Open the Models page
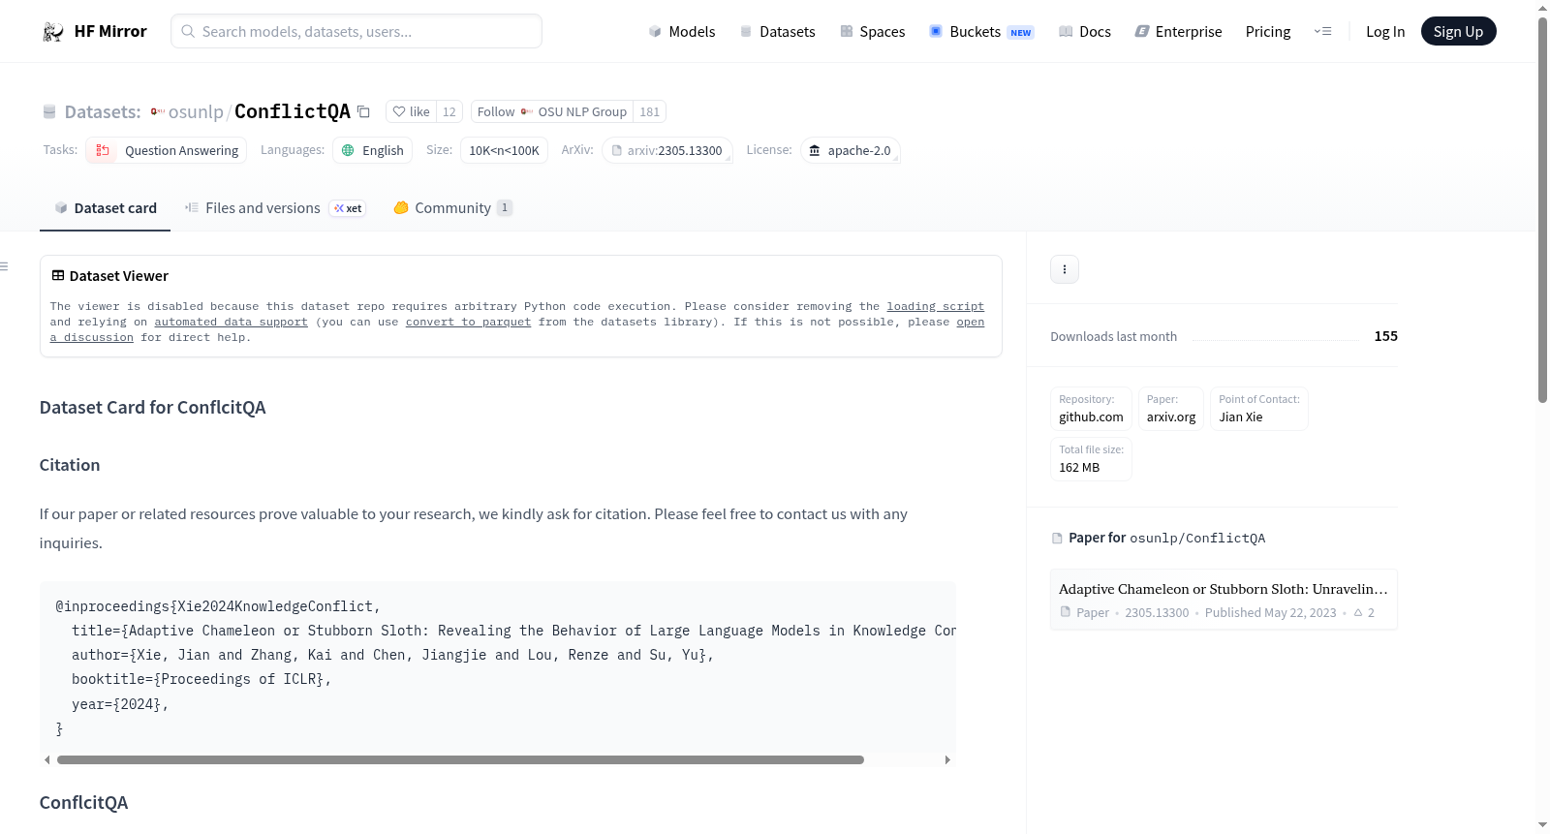 pos(682,32)
